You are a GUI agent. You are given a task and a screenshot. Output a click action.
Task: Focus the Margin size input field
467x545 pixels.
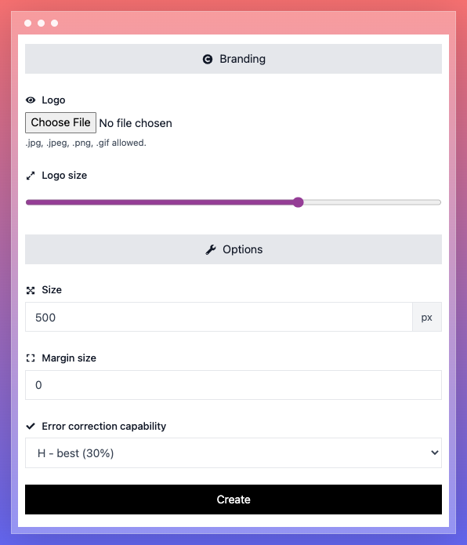pyautogui.click(x=233, y=385)
